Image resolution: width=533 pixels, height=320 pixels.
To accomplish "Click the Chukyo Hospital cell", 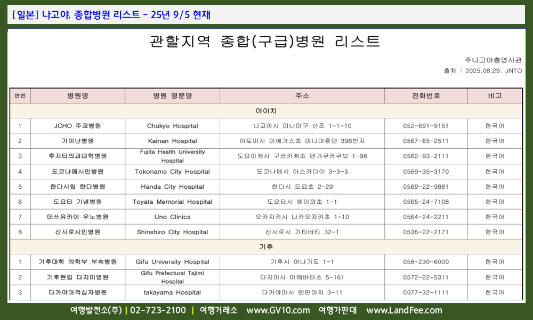I will (172, 126).
